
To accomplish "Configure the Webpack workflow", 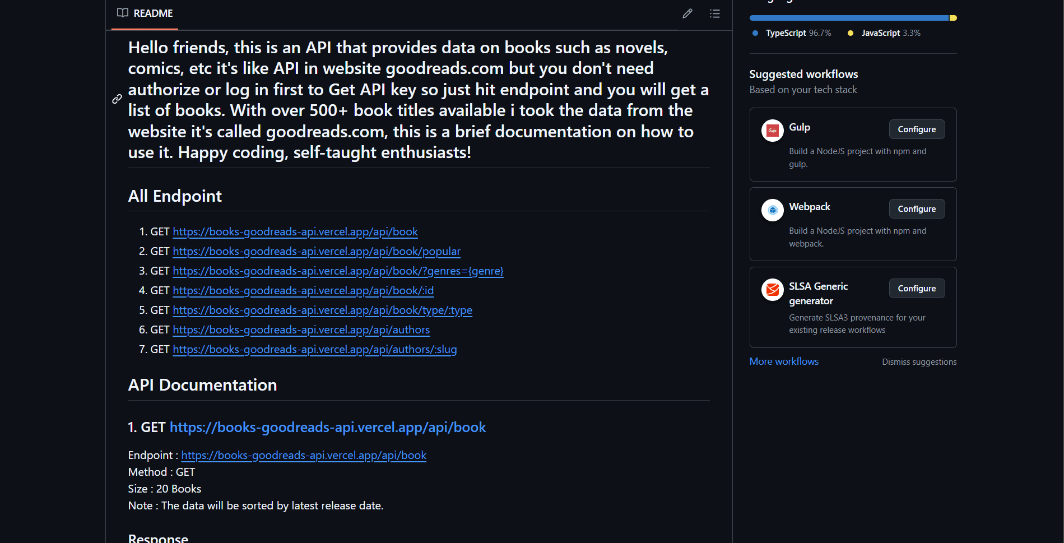I will 917,209.
